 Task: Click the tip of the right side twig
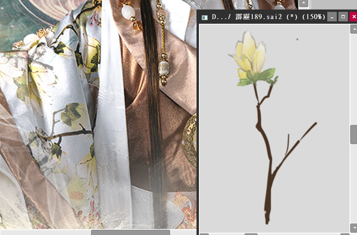coord(316,123)
